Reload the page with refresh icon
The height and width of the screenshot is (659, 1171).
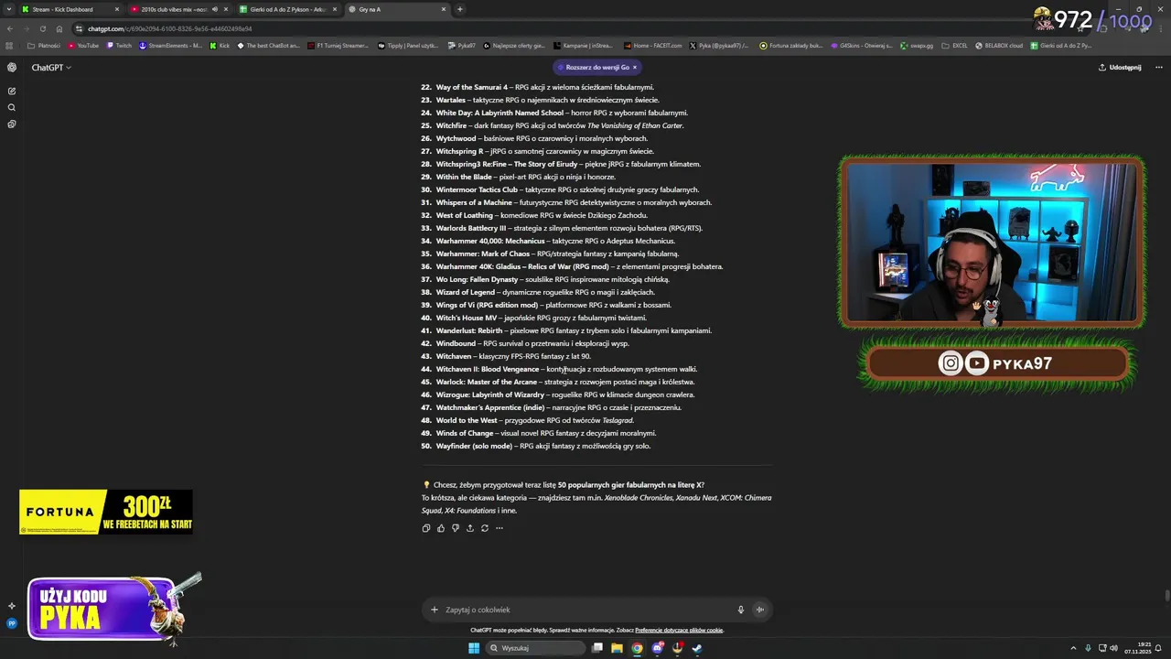pyautogui.click(x=43, y=28)
